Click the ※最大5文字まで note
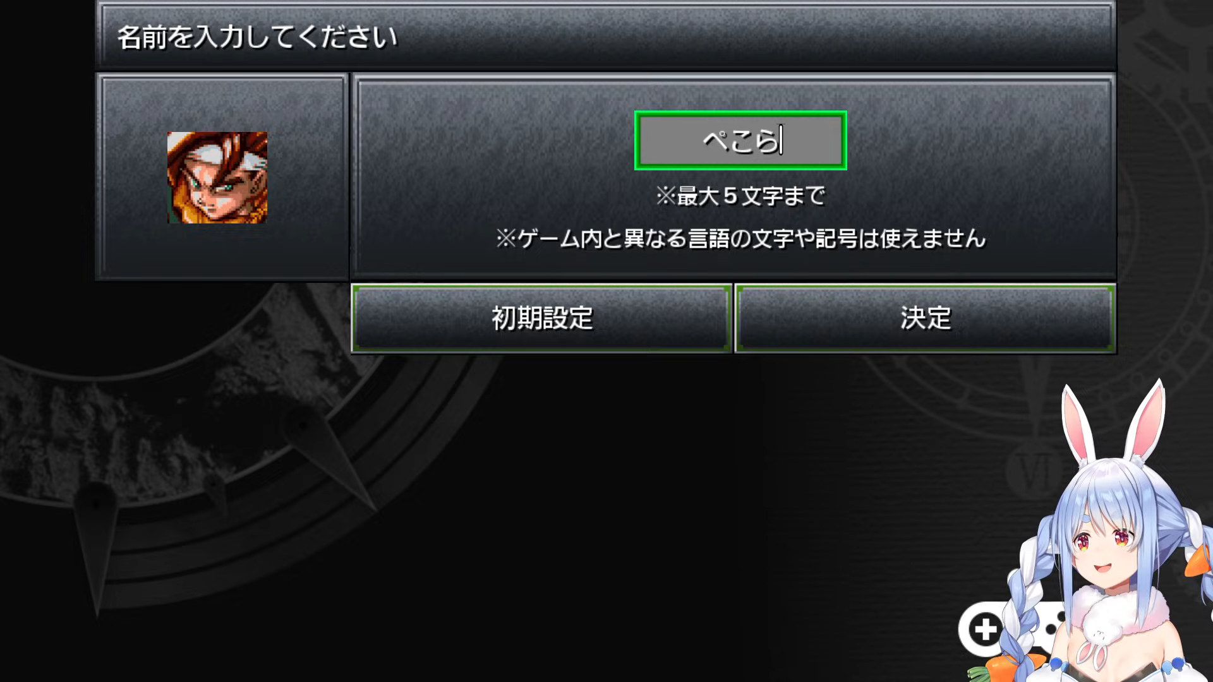This screenshot has width=1213, height=682. (740, 196)
